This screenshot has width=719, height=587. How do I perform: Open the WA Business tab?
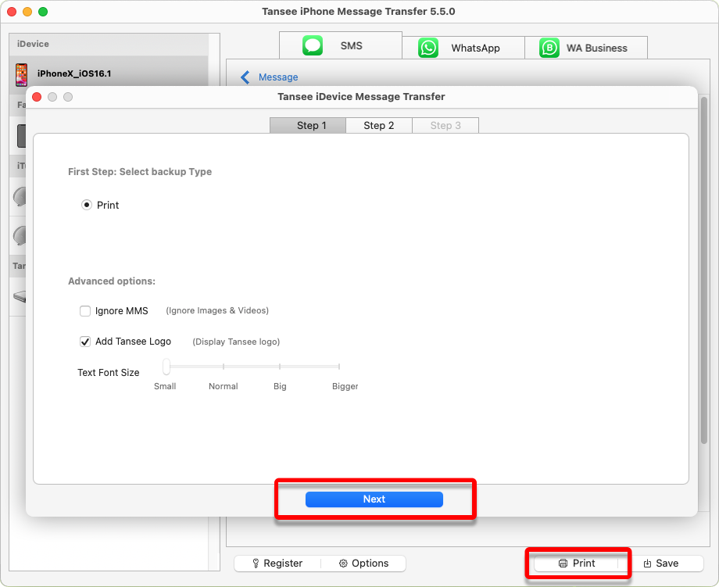tap(586, 48)
